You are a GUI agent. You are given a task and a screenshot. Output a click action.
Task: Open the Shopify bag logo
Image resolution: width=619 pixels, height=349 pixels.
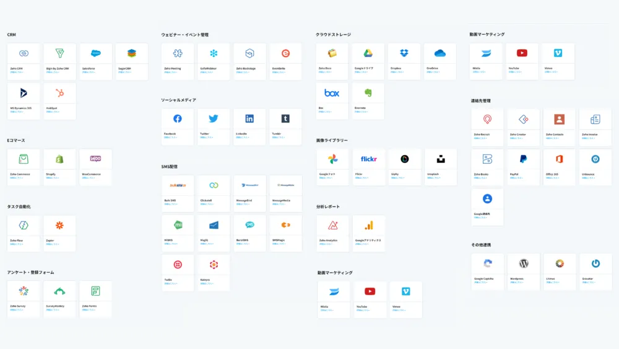click(59, 159)
